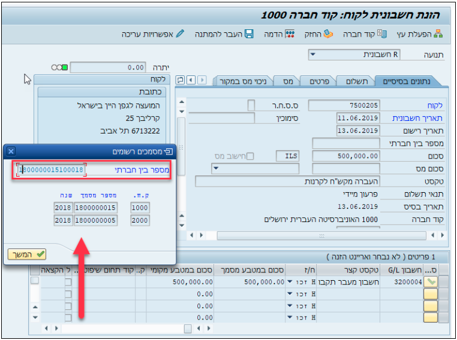Click the תאריך רישום posting date field
The image size is (457, 340).
358,131
